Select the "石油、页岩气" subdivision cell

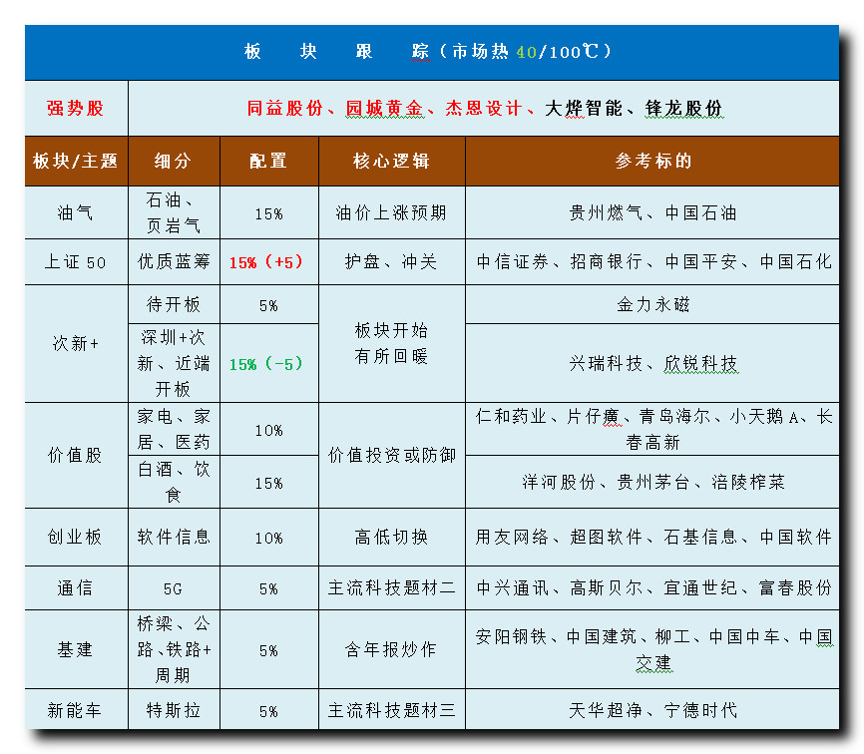click(174, 212)
